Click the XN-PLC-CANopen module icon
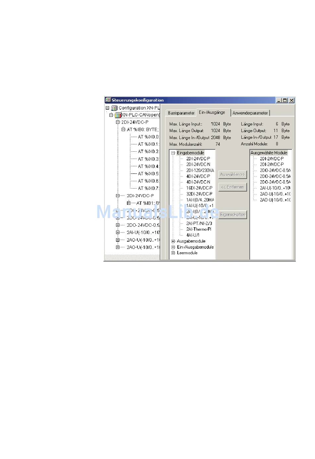The height and width of the screenshot is (459, 315). 118,115
